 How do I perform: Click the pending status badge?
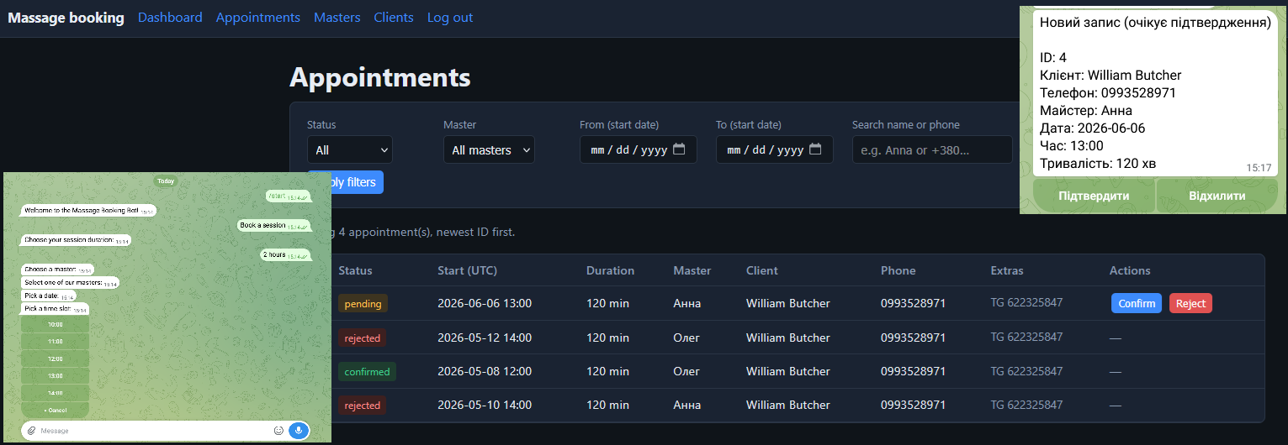point(363,304)
